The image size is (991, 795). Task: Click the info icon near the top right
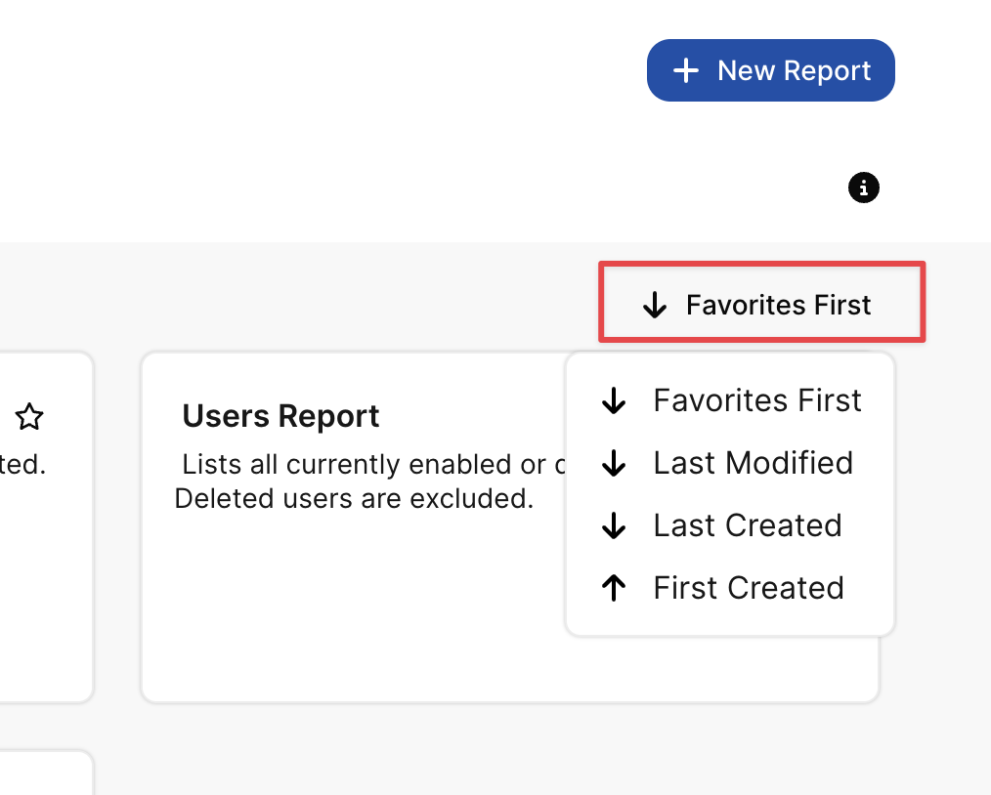click(863, 188)
